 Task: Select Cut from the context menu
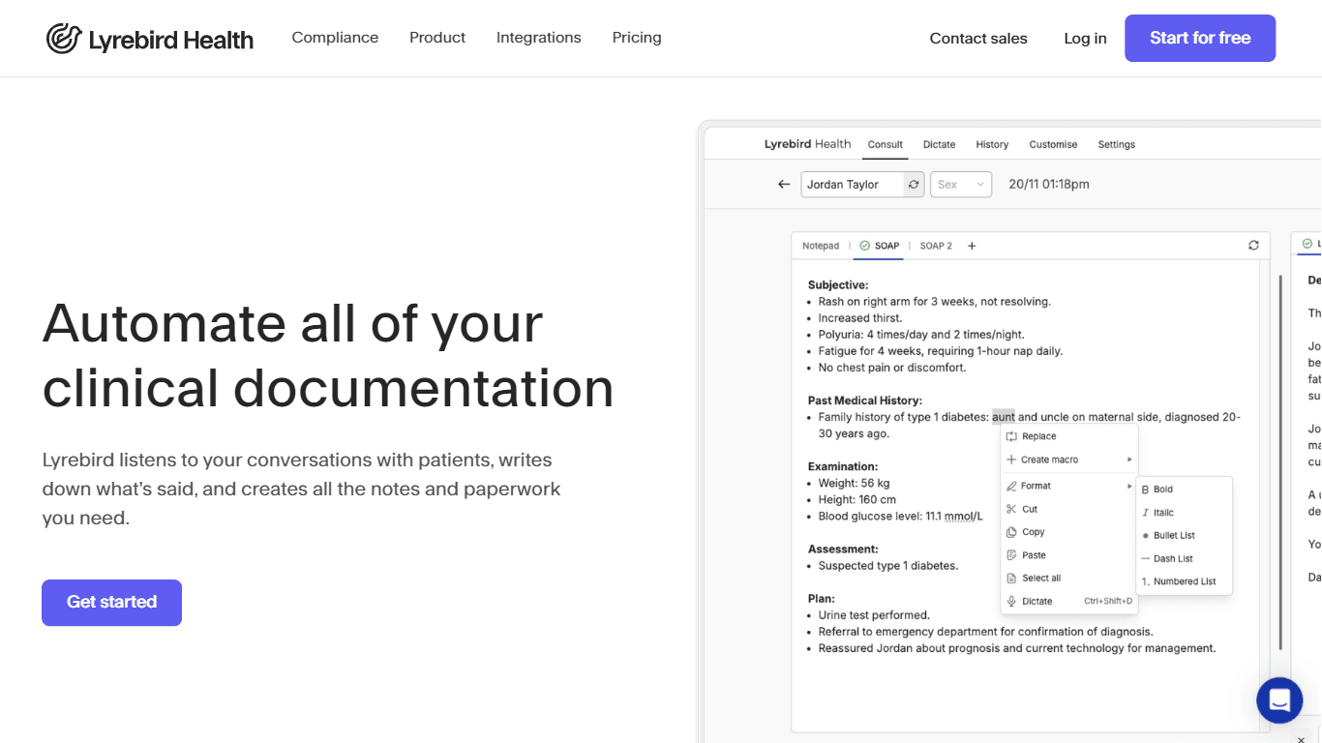(1068, 509)
